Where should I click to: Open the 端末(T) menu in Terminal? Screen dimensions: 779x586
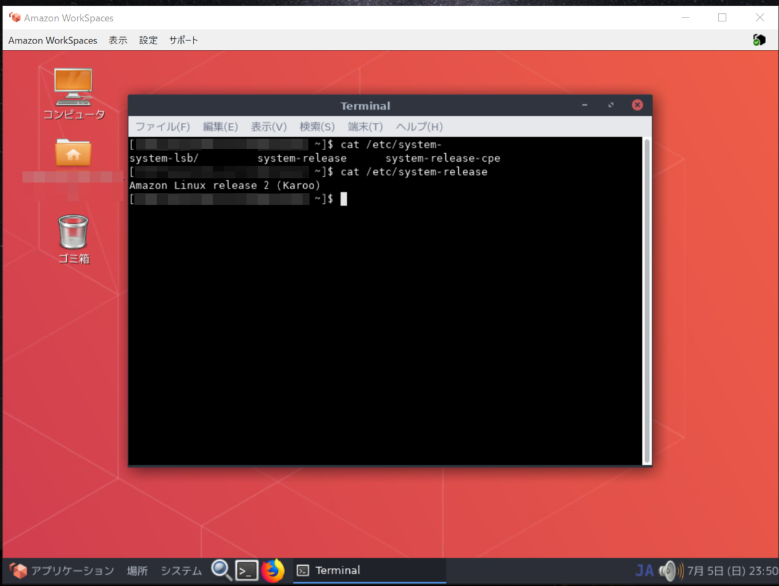click(365, 127)
